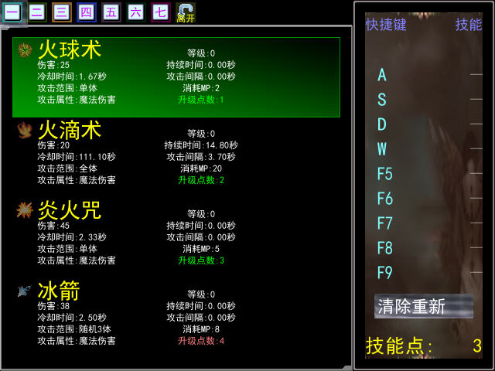Click 升级点数:4 for 冰箭
The image size is (495, 371).
pyautogui.click(x=201, y=341)
